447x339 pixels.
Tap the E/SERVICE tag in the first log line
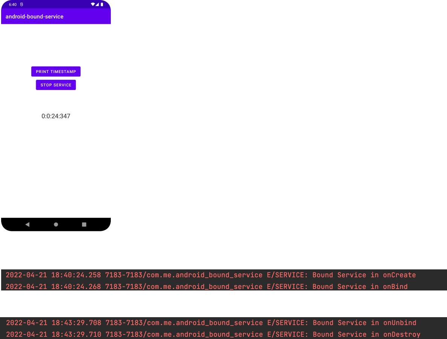(287, 275)
